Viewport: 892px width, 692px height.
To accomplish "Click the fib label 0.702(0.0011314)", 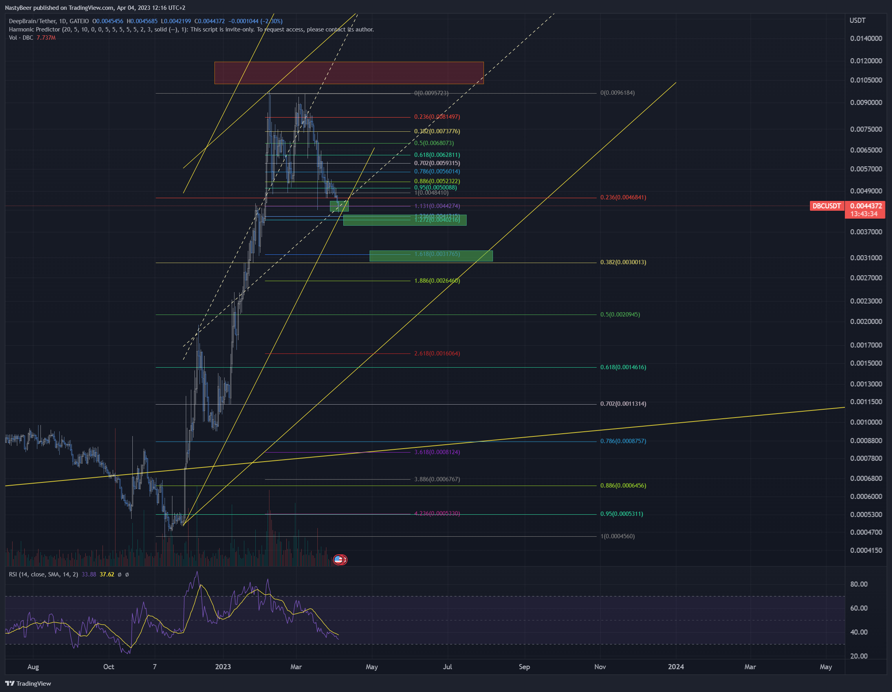I will click(623, 404).
